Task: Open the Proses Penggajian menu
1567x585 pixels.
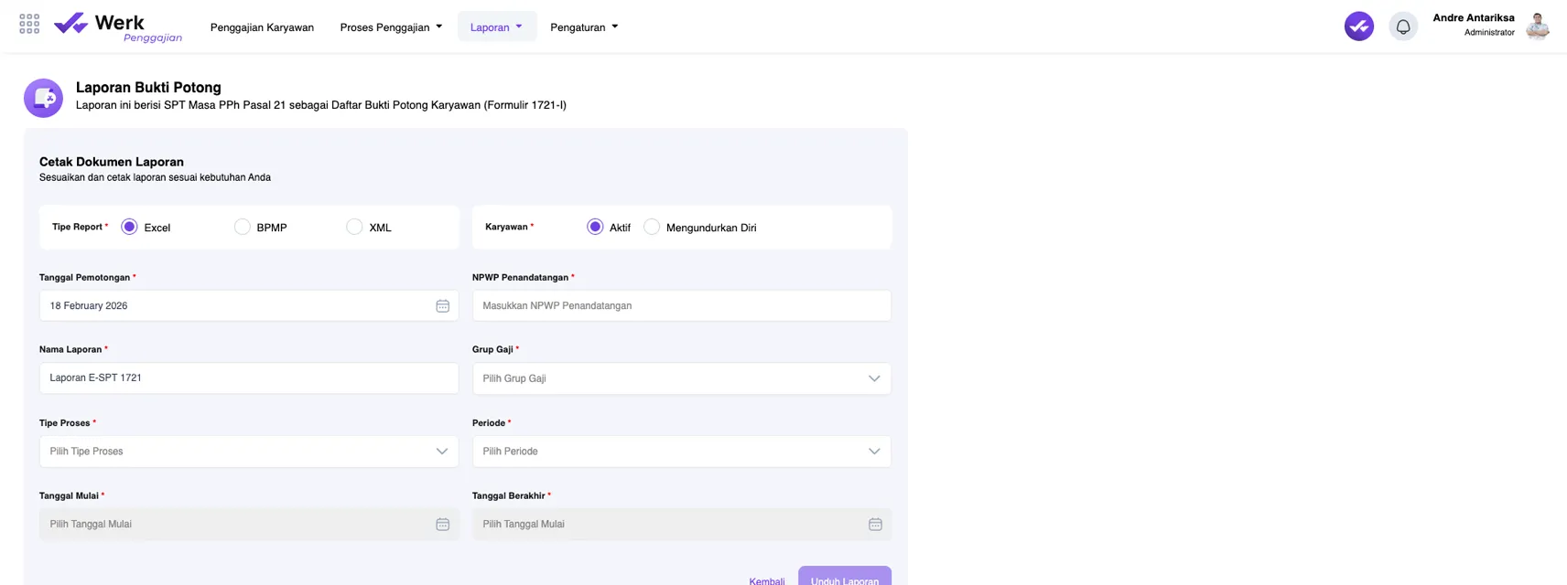Action: [x=391, y=27]
